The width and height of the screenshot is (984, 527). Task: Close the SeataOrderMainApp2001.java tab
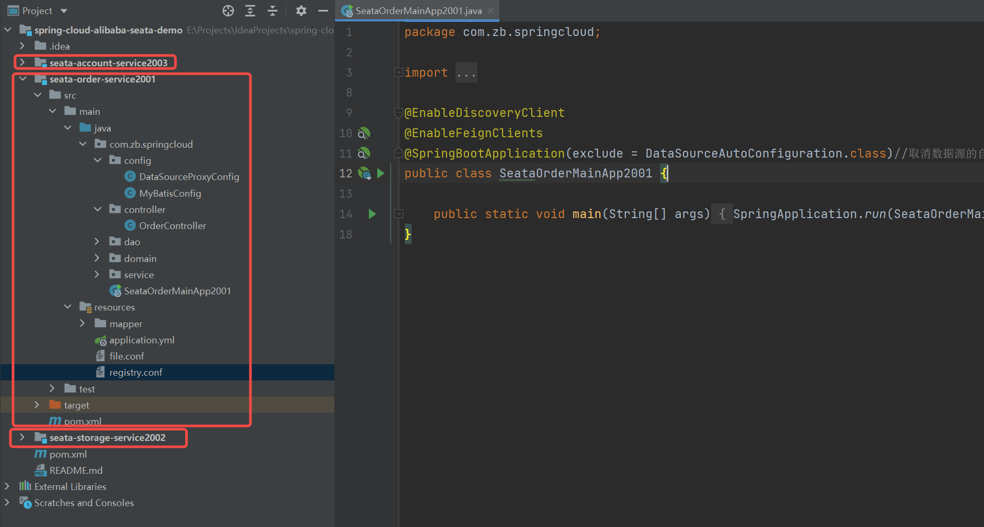coord(490,10)
